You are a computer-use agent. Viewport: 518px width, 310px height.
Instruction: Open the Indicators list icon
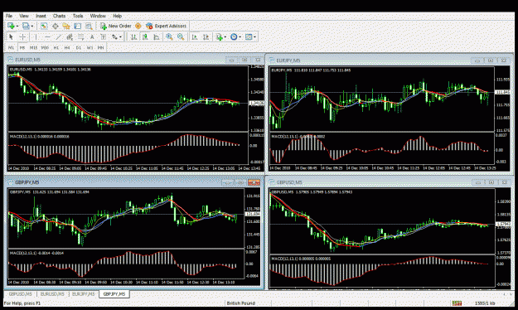tap(219, 37)
